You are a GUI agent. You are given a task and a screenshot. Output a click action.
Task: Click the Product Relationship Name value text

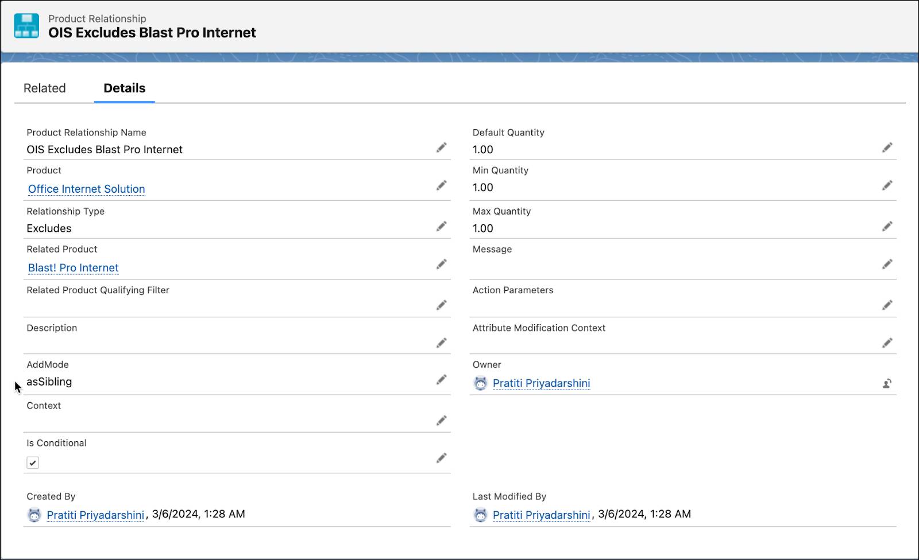tap(105, 150)
